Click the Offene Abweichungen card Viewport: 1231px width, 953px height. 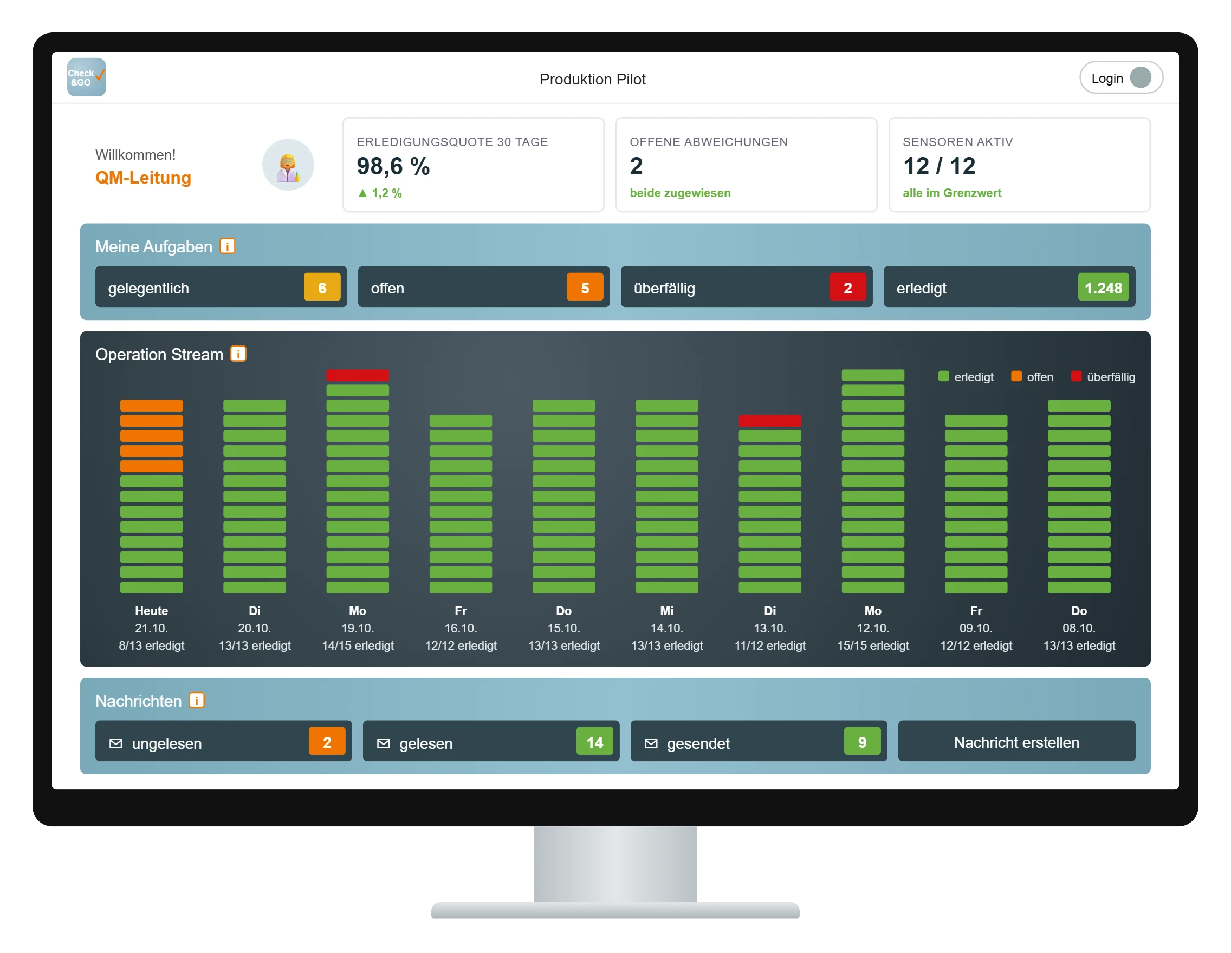click(x=746, y=165)
